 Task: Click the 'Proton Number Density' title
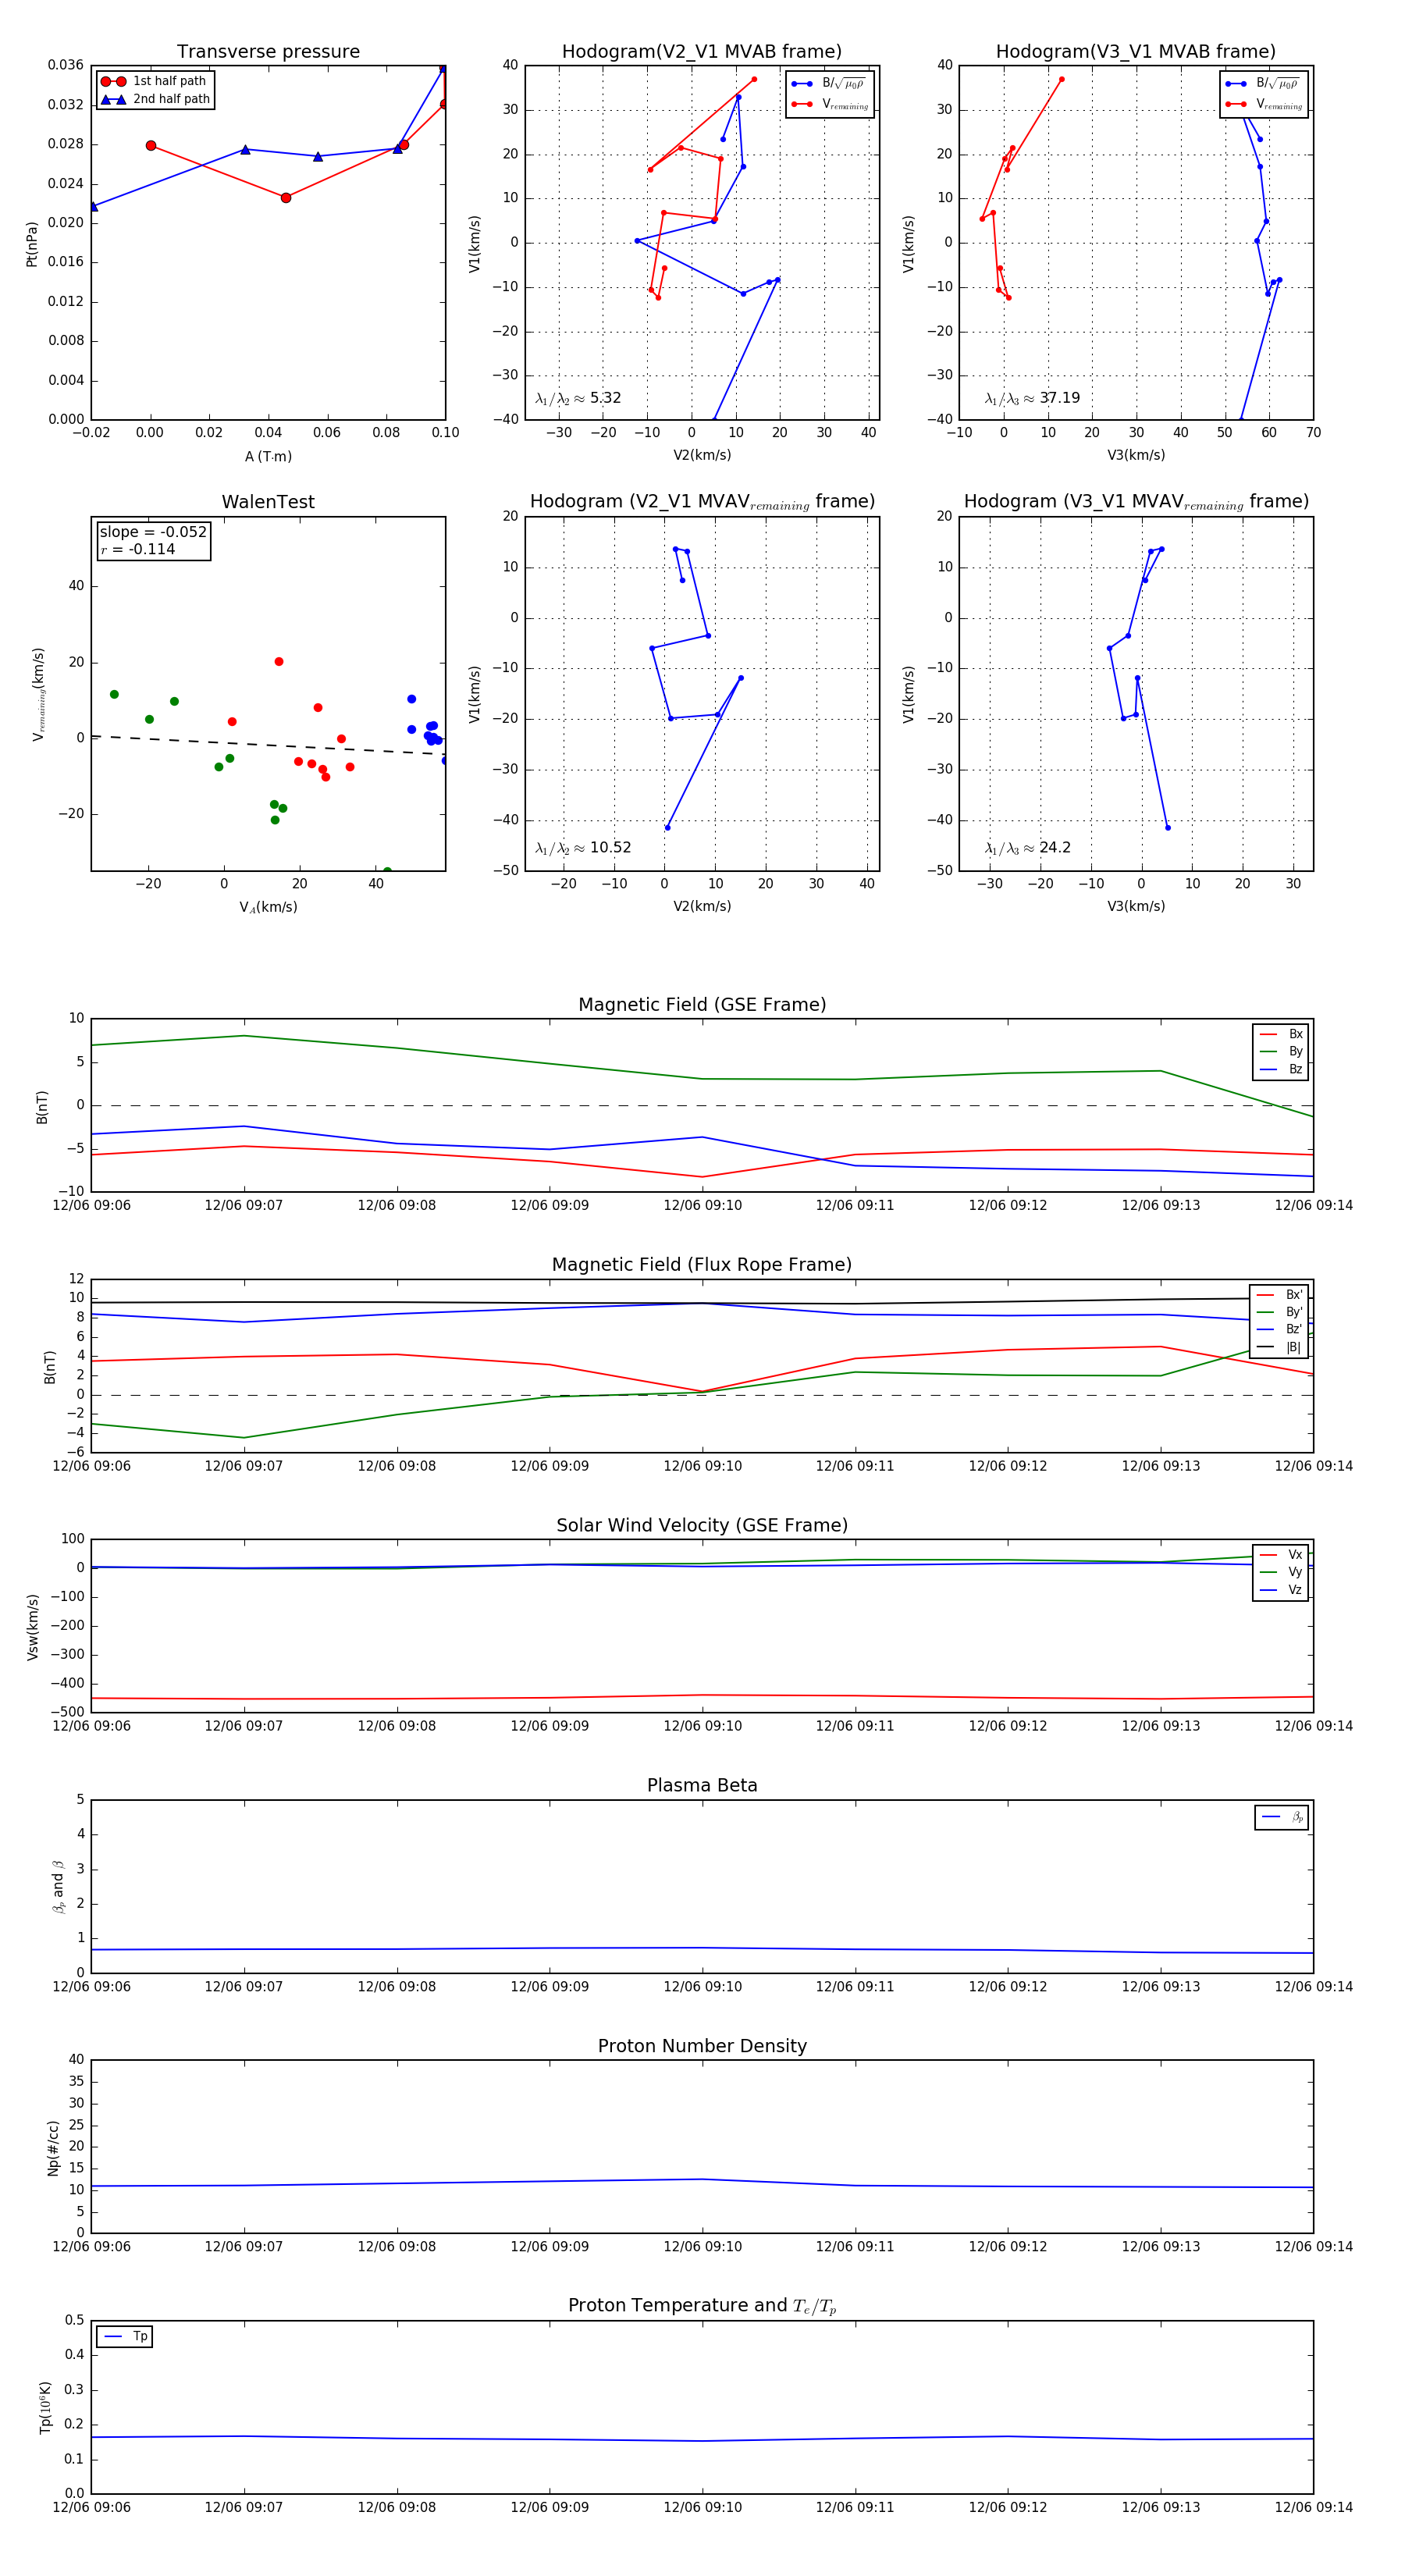pos(702,2046)
